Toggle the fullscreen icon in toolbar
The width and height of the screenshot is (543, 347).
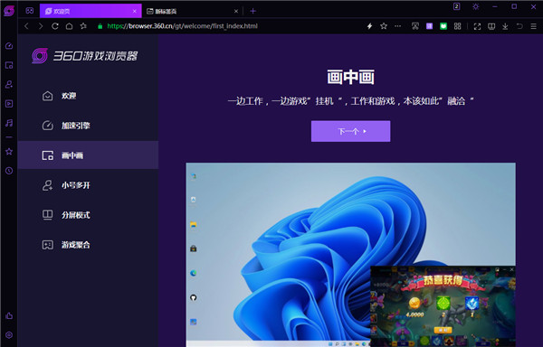pyautogui.click(x=477, y=26)
